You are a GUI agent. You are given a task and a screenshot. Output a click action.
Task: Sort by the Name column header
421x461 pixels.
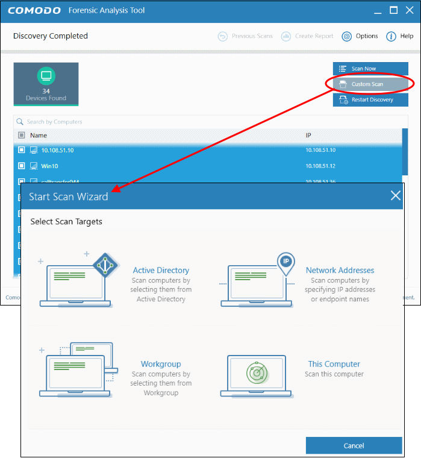39,136
